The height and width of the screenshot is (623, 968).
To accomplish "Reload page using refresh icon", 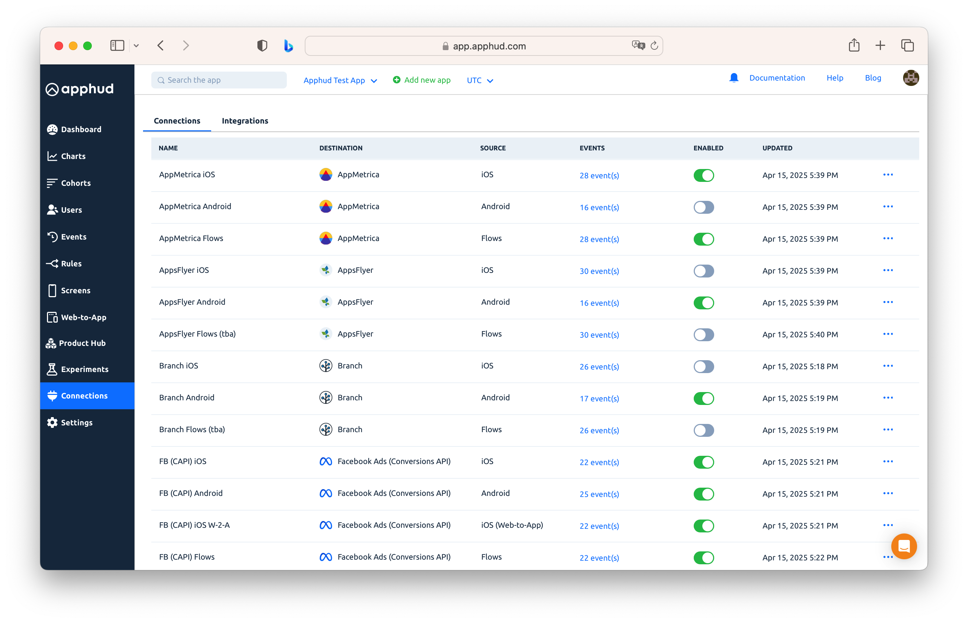I will pyautogui.click(x=654, y=46).
